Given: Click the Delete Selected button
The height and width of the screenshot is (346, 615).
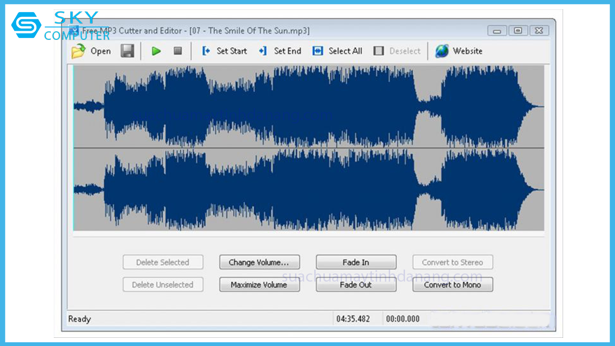Looking at the screenshot, I should click(163, 262).
